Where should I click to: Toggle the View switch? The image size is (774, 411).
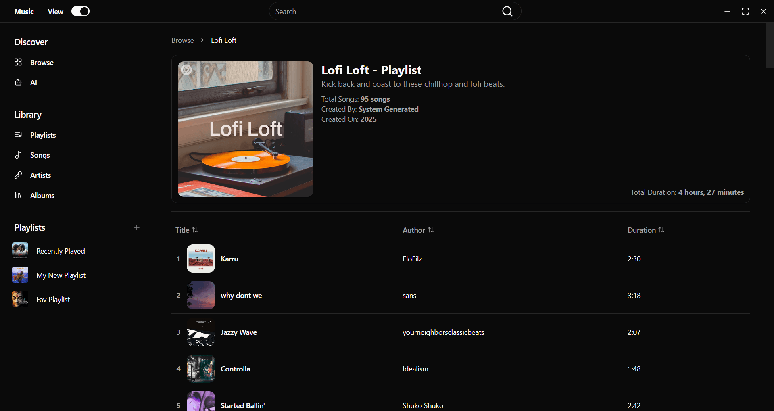tap(80, 11)
